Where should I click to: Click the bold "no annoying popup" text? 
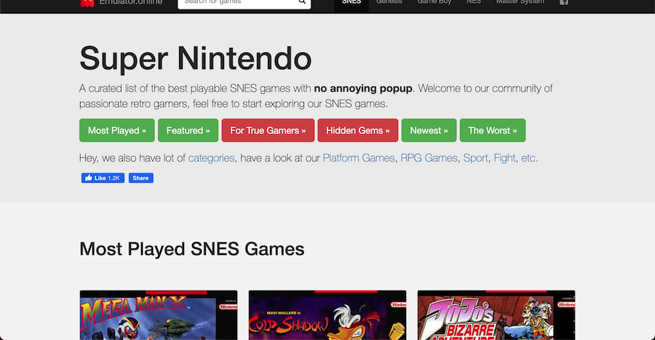click(363, 89)
